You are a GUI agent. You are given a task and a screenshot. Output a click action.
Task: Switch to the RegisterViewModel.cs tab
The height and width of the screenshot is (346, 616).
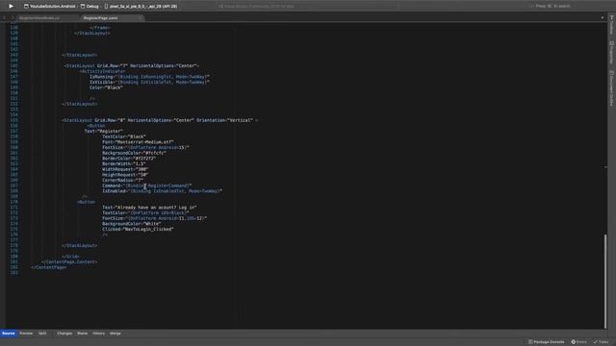point(39,18)
